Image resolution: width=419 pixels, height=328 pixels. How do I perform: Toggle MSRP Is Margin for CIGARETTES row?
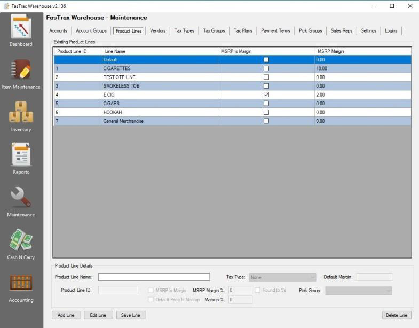coord(266,68)
